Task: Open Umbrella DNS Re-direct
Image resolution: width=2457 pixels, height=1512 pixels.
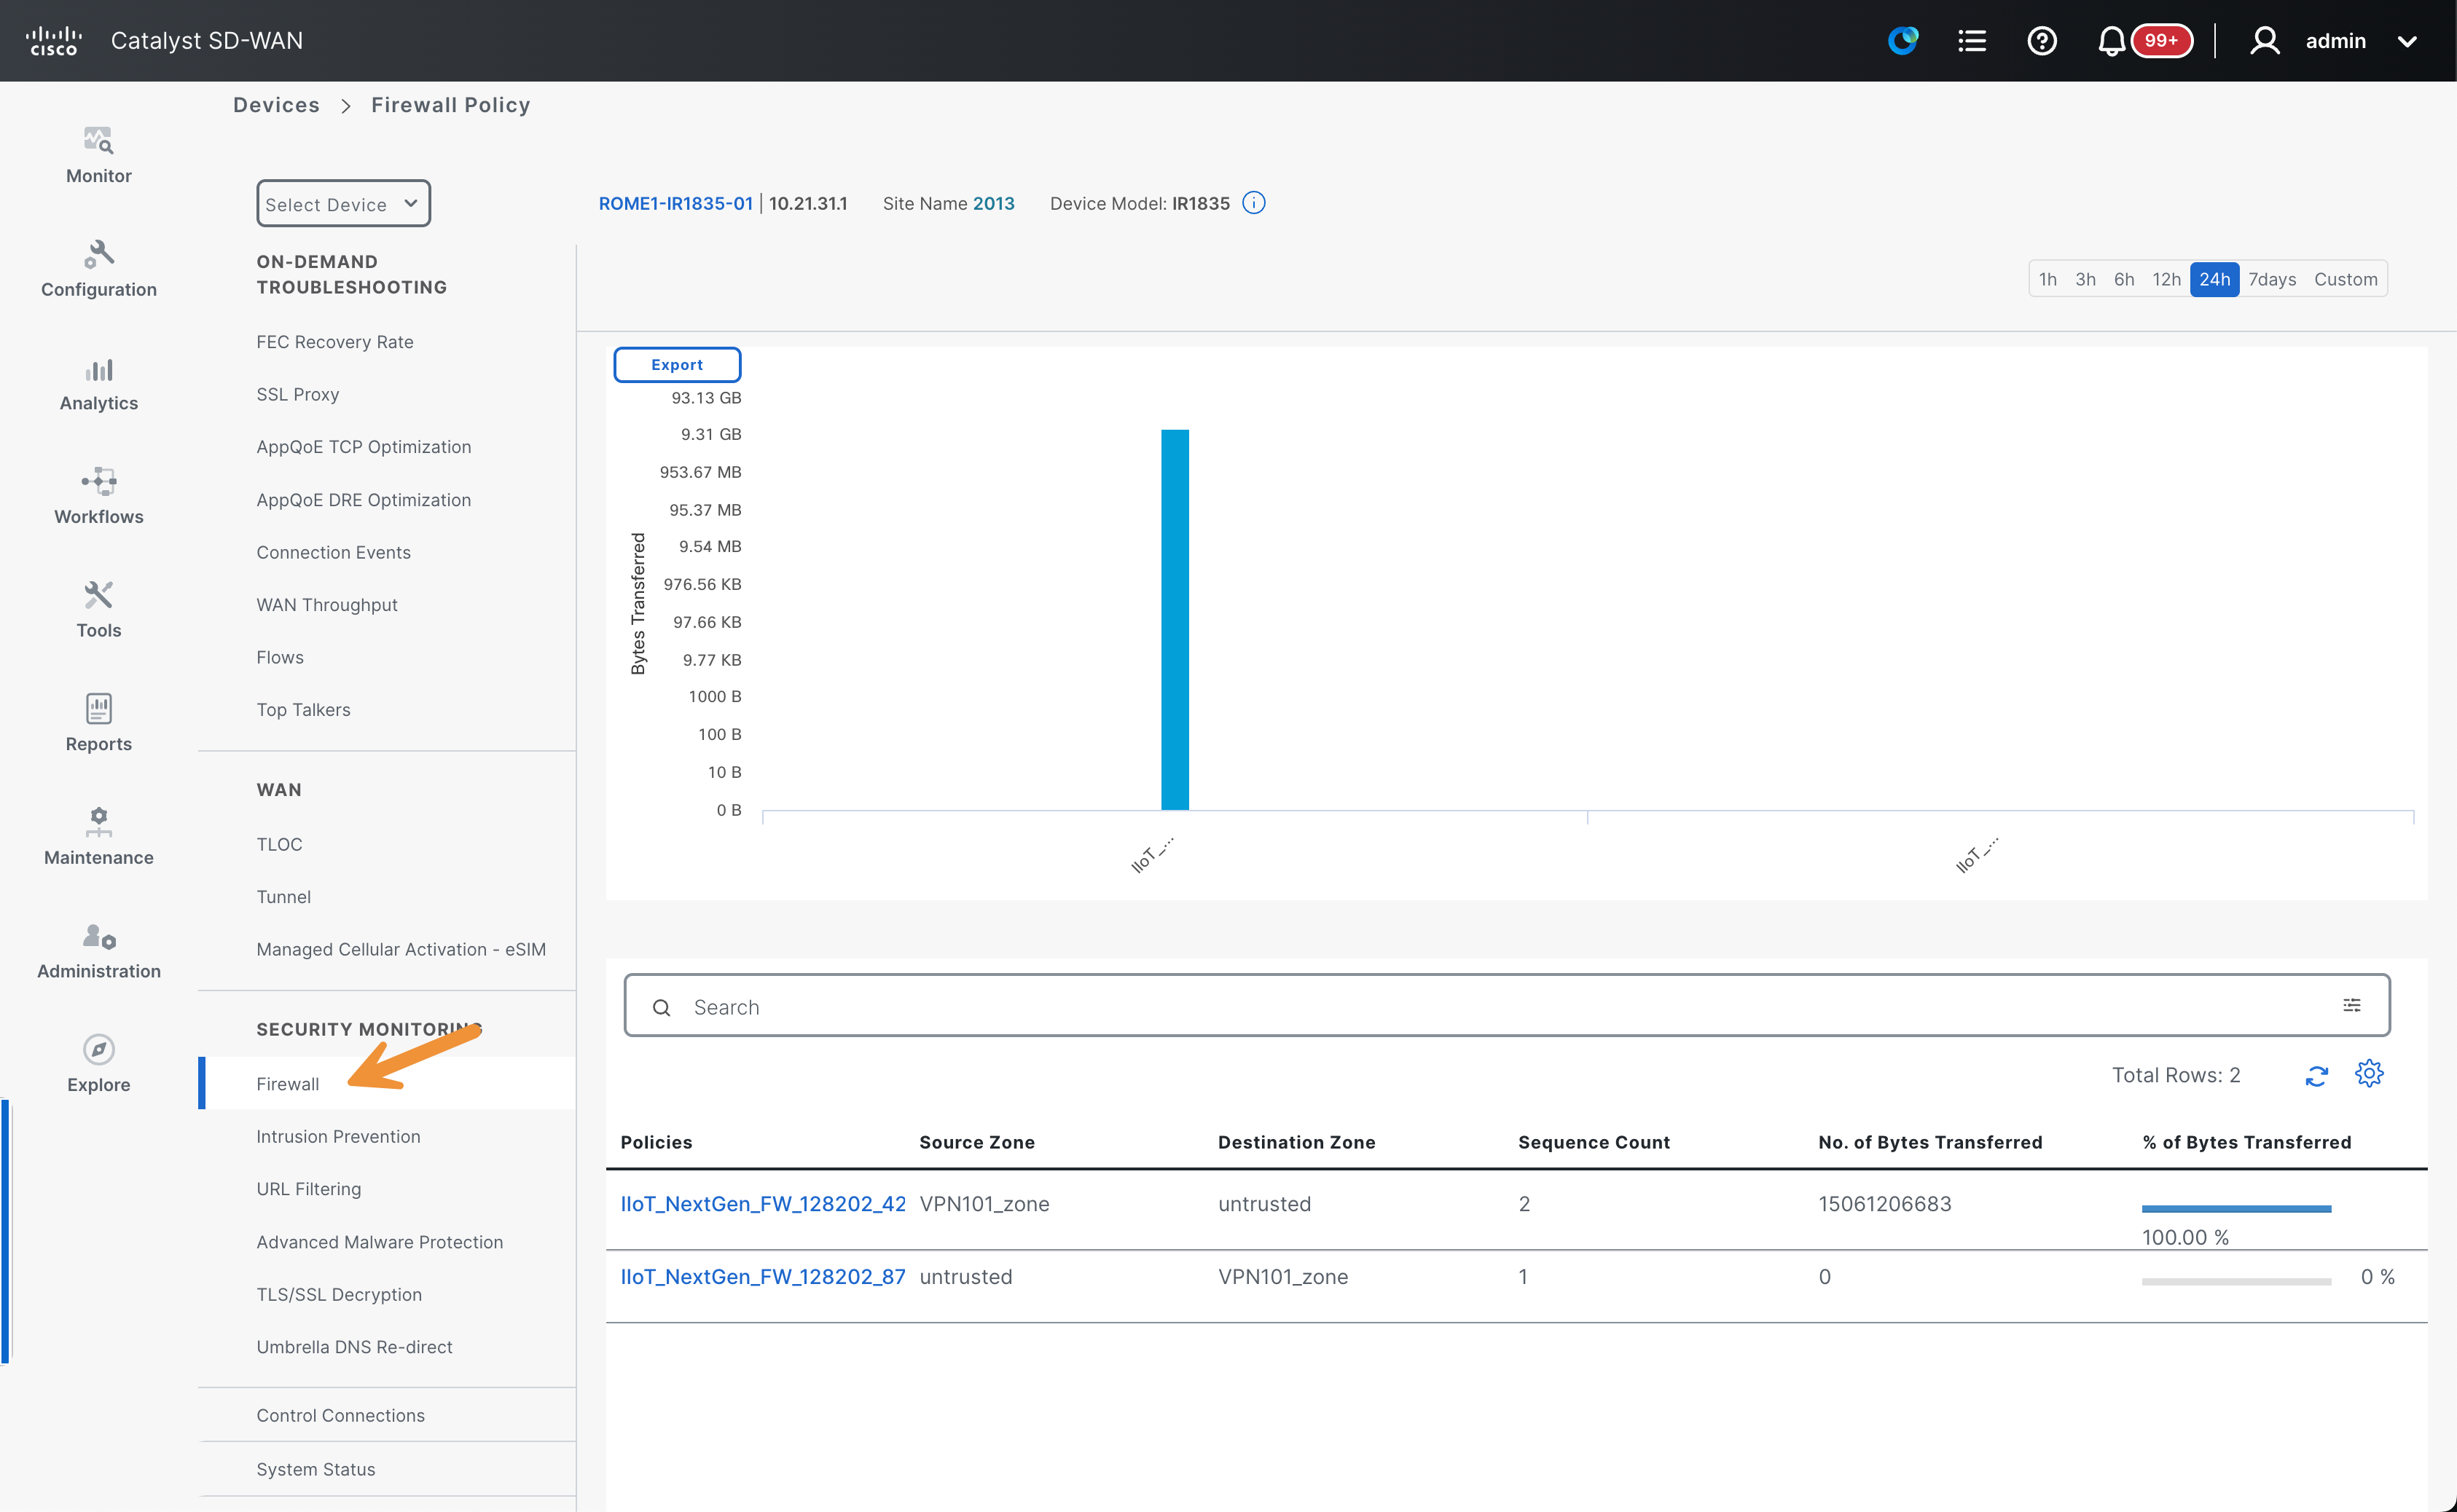Action: (x=354, y=1347)
